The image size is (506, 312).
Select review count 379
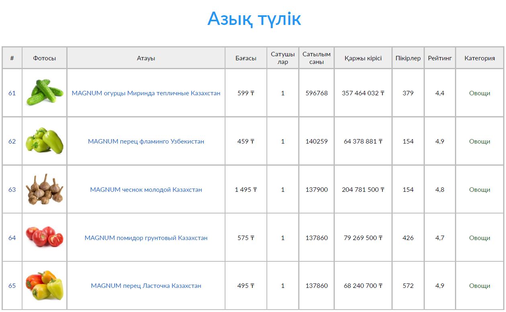point(408,93)
